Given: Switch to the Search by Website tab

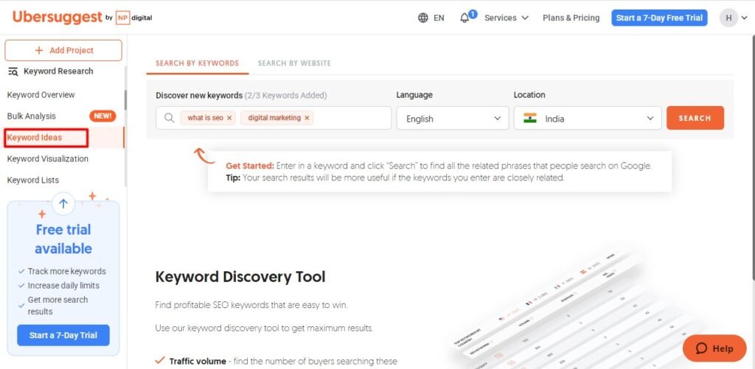Looking at the screenshot, I should pyautogui.click(x=294, y=63).
